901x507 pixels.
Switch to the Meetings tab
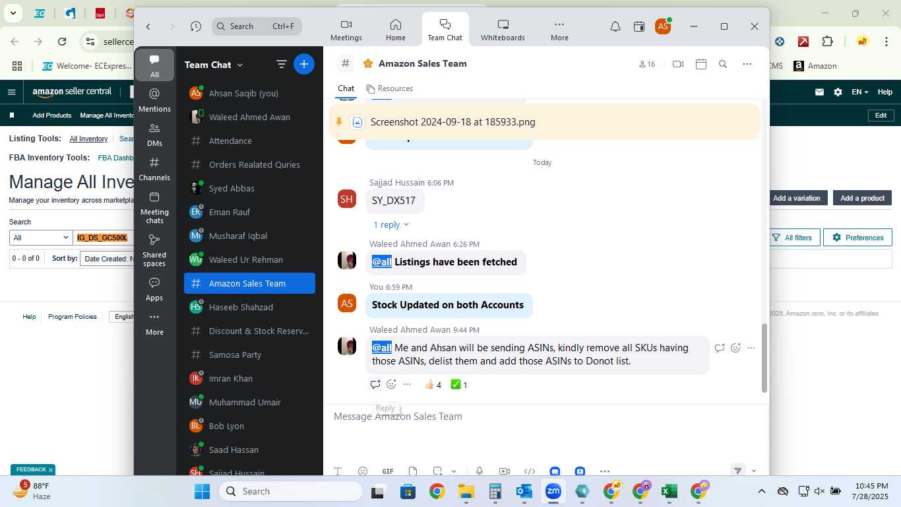point(346,30)
